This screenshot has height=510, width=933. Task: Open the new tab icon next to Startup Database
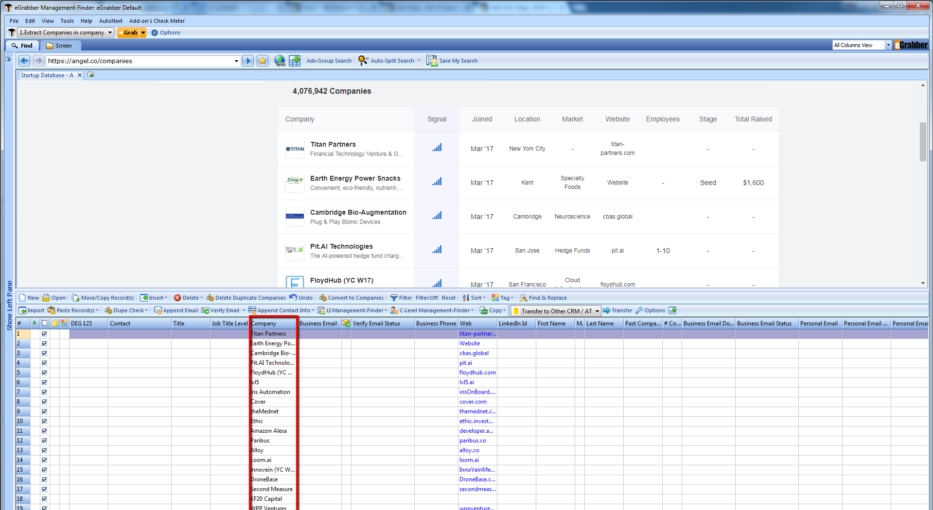pyautogui.click(x=91, y=75)
